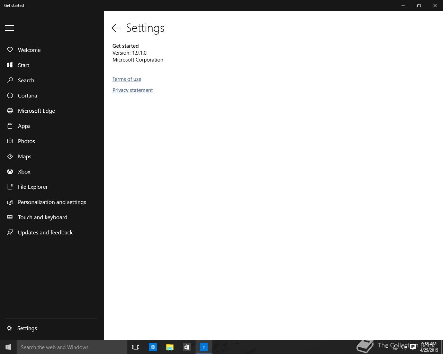The width and height of the screenshot is (443, 354).
Task: Click the heart icon beside Welcome
Action: tap(10, 50)
